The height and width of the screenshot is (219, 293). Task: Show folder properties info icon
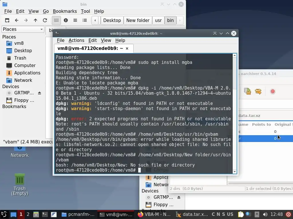pos(66,20)
